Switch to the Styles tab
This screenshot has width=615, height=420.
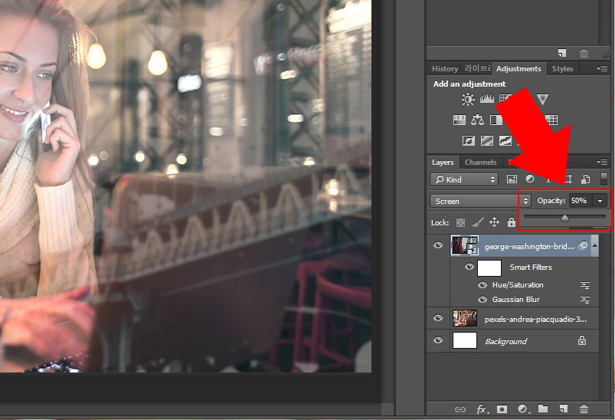click(562, 69)
